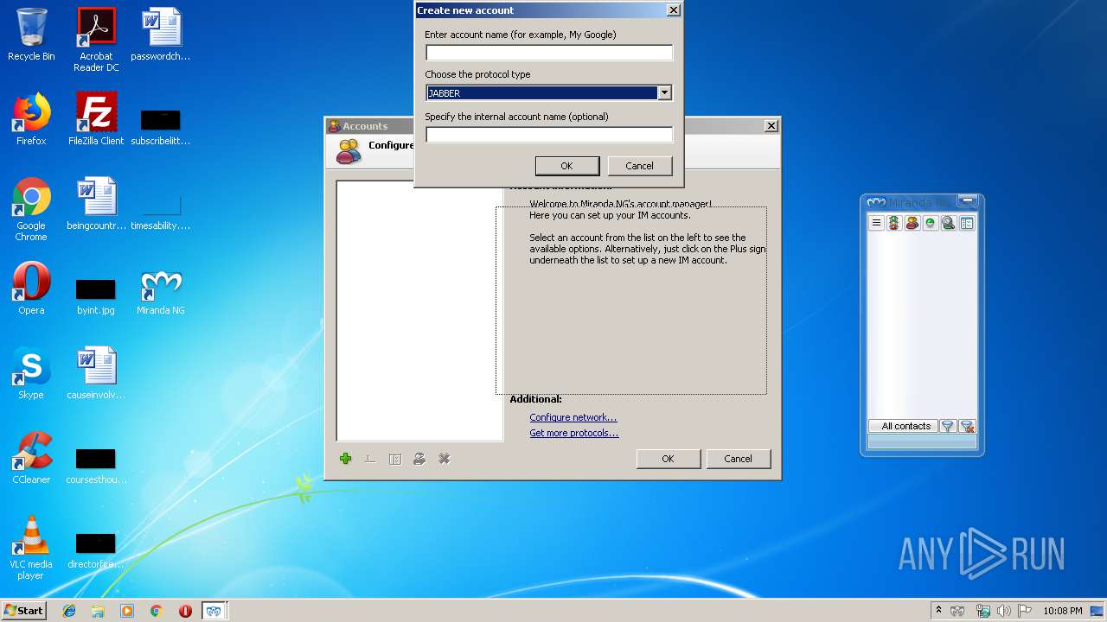
Task: Click the green online status icon in Miranda
Action: click(x=931, y=223)
